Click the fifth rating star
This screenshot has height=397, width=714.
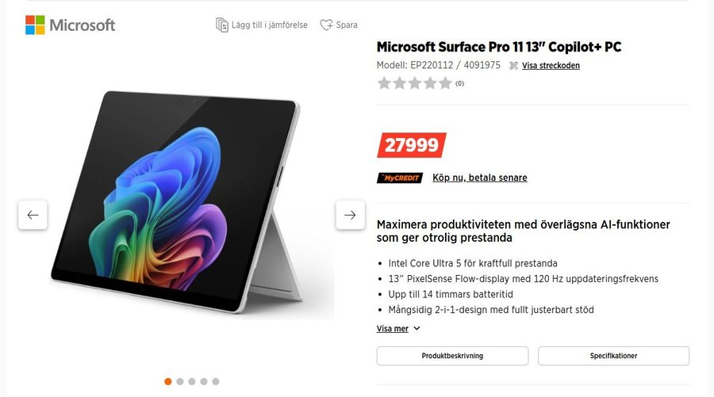445,83
